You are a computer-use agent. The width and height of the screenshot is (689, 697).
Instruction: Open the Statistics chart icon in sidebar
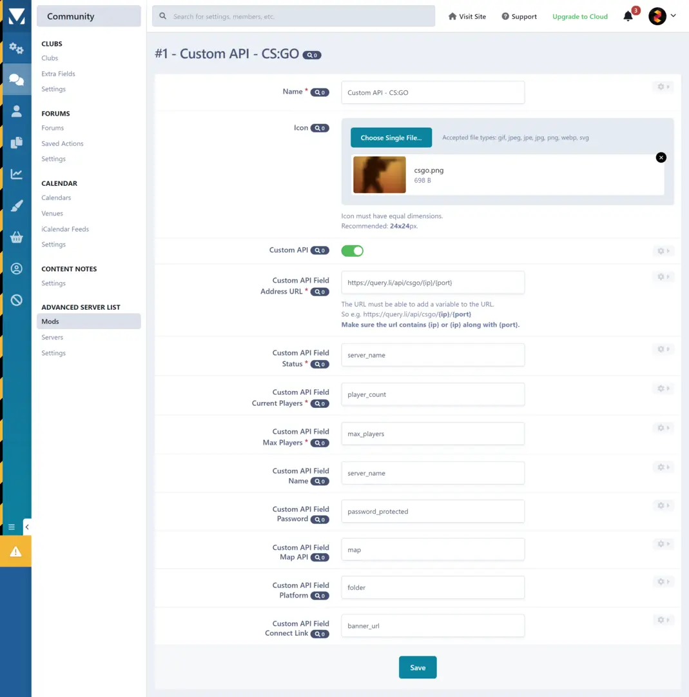(x=16, y=174)
